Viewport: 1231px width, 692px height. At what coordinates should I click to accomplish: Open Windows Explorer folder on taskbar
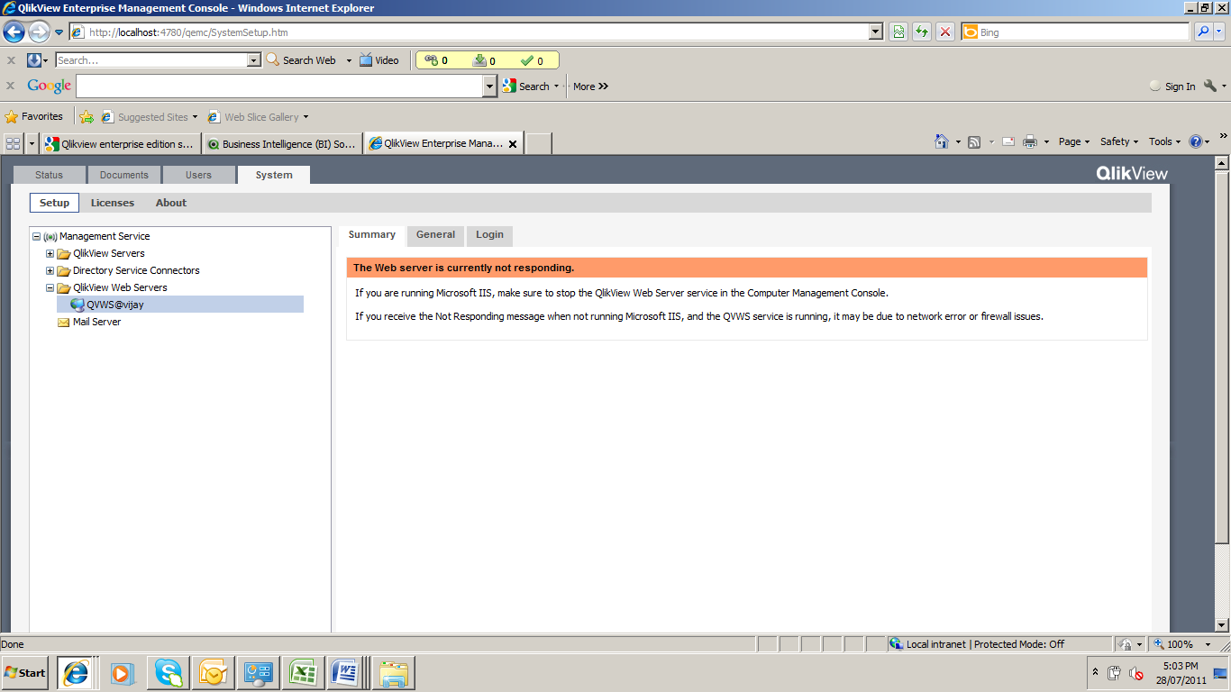[394, 673]
